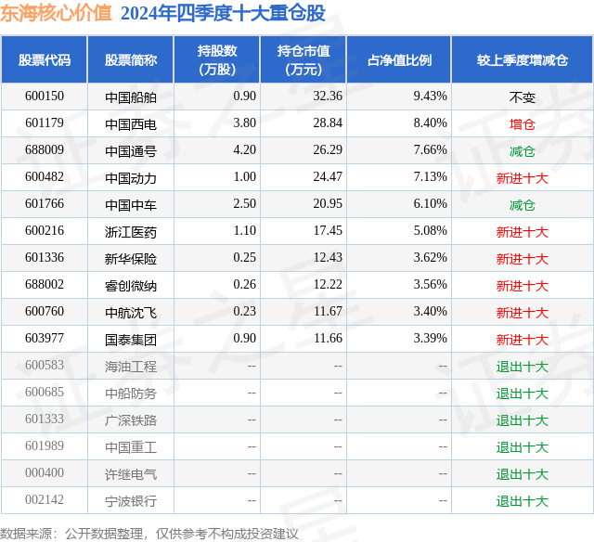Screen dimensions: 594x542
Task: Click market value 32.36 for 中国船舶
Action: (x=328, y=97)
